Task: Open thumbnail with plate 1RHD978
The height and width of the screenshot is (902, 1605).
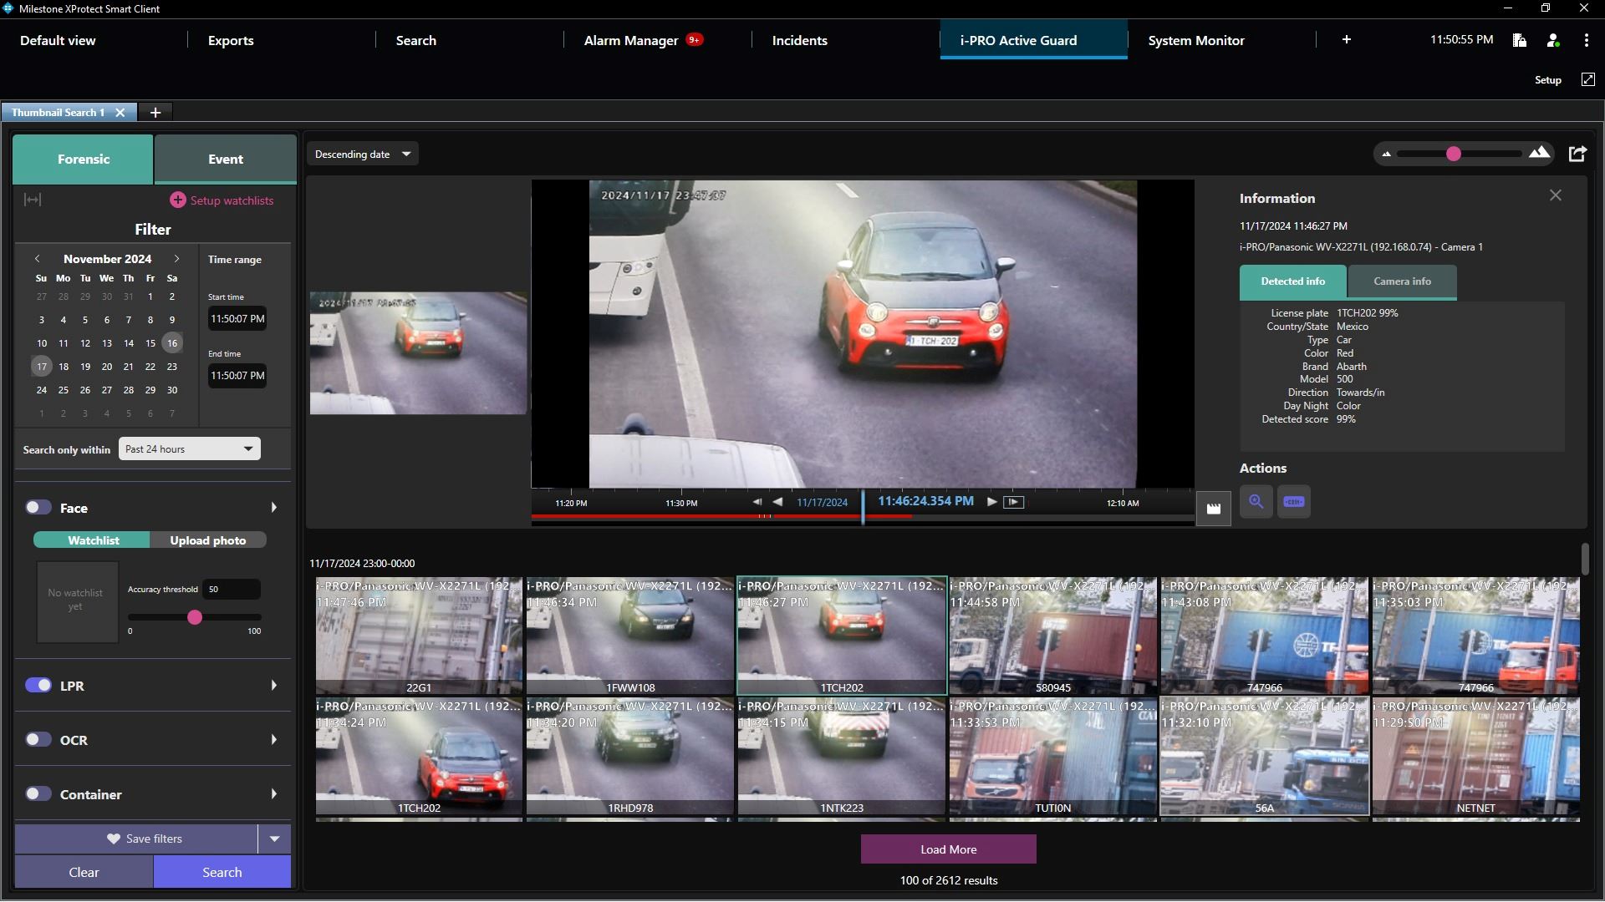Action: pyautogui.click(x=630, y=756)
